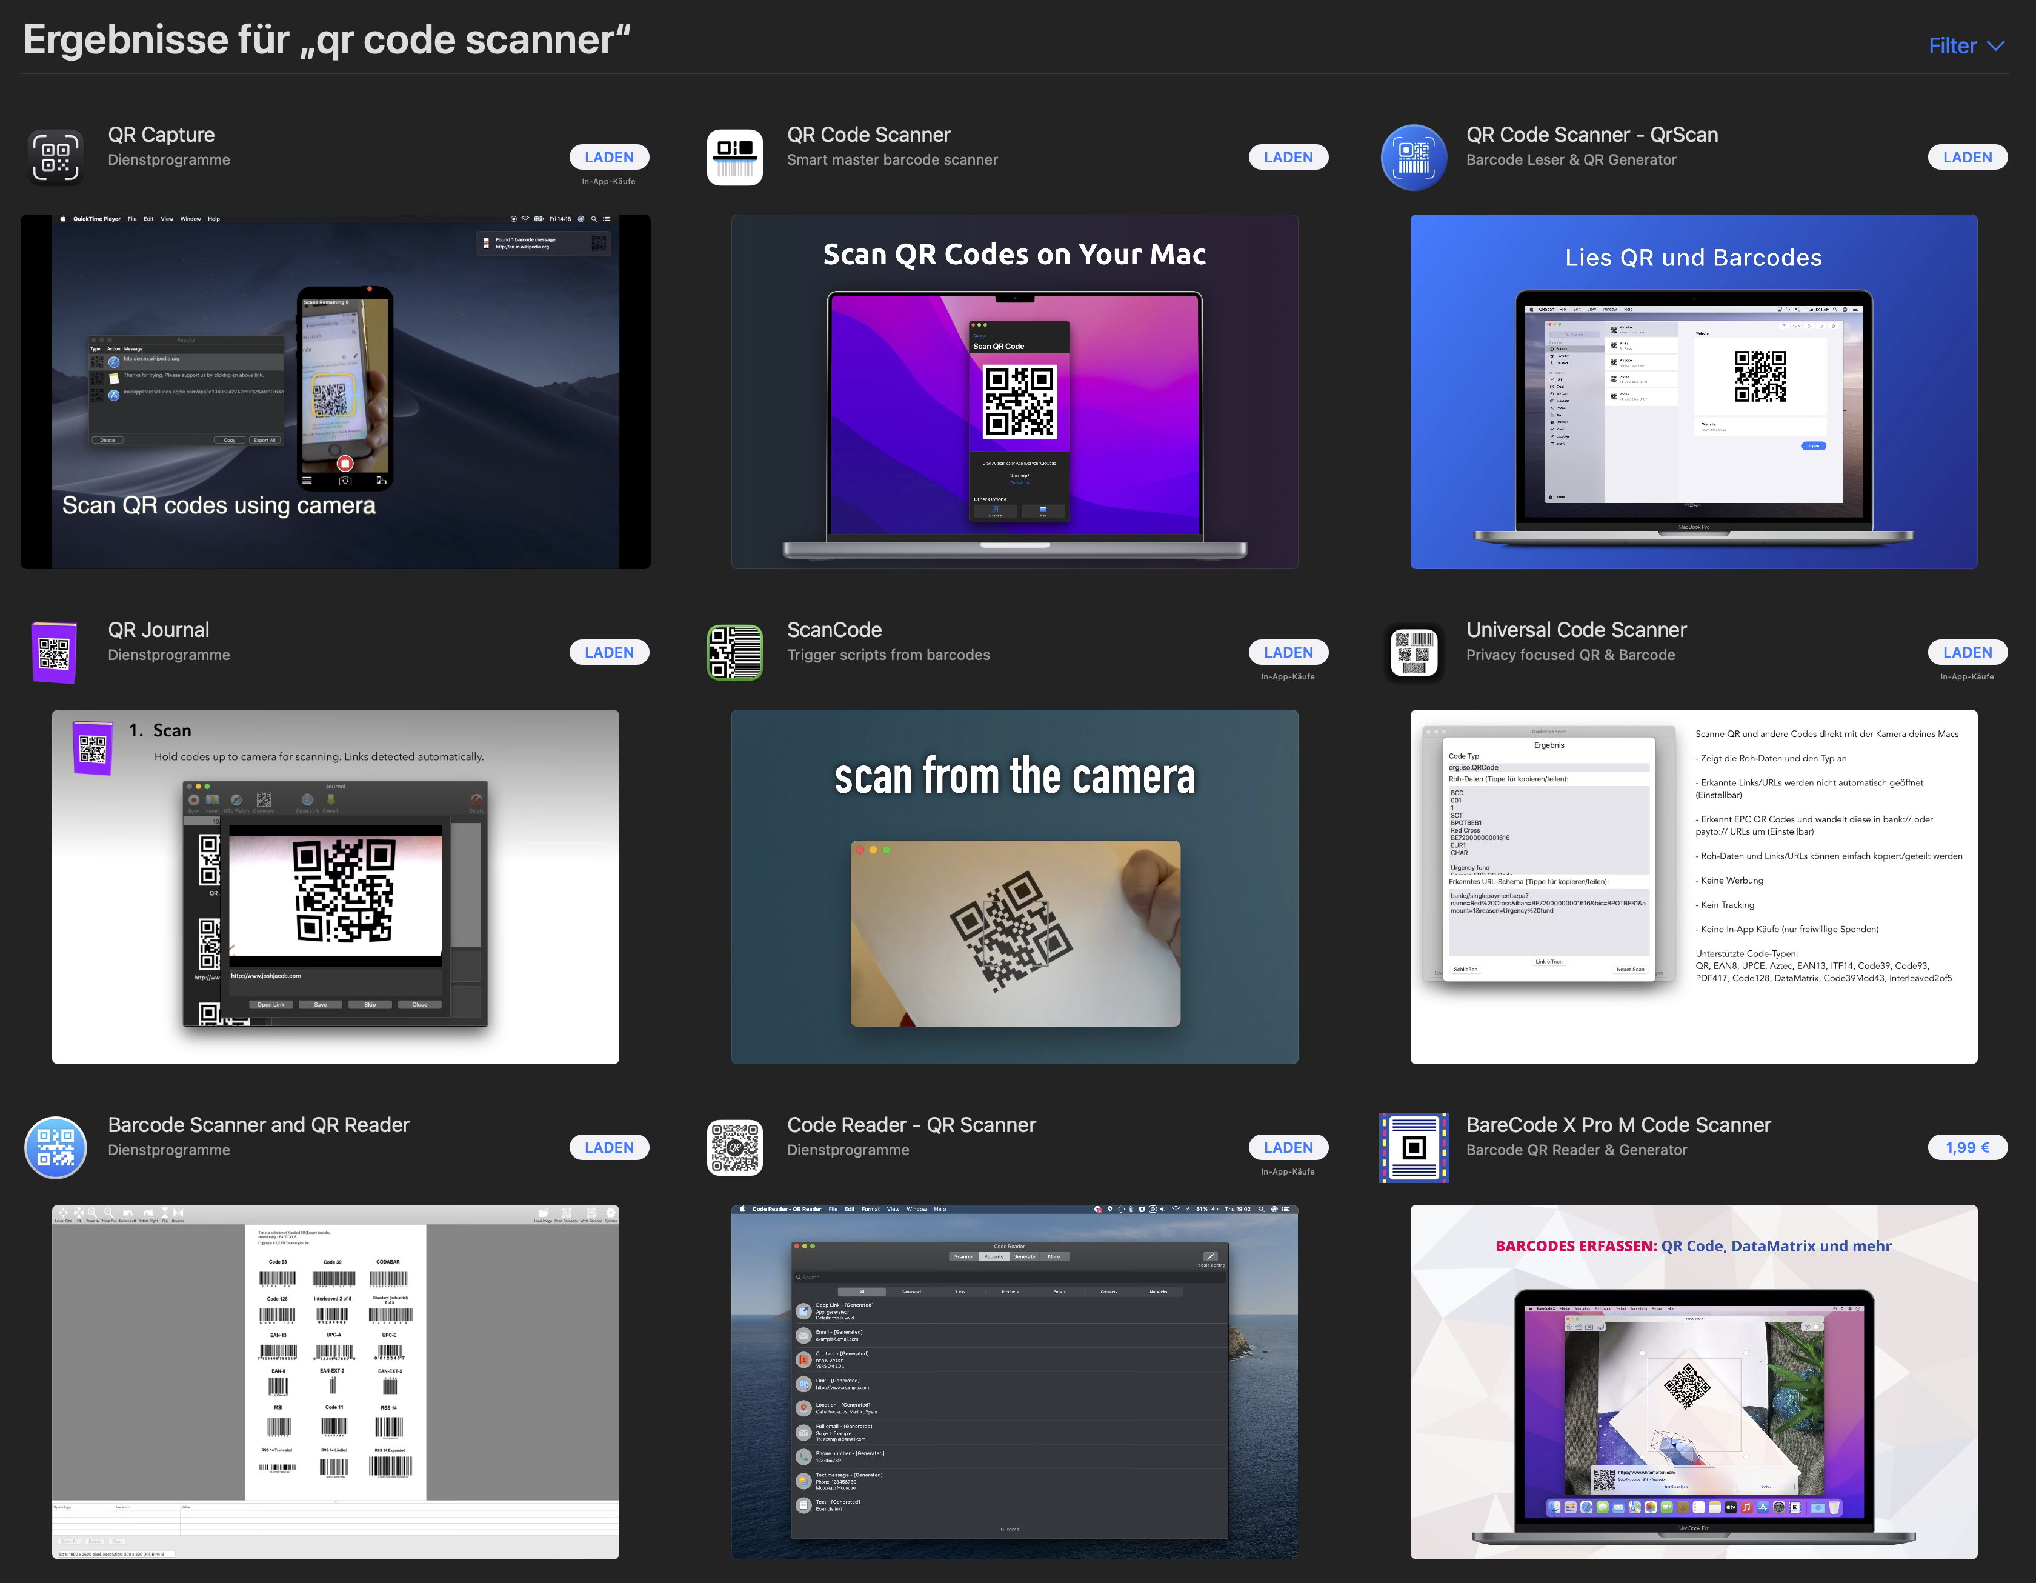Open the QR Journal title link
Screen dimensions: 2036x1583
pyautogui.click(x=159, y=630)
